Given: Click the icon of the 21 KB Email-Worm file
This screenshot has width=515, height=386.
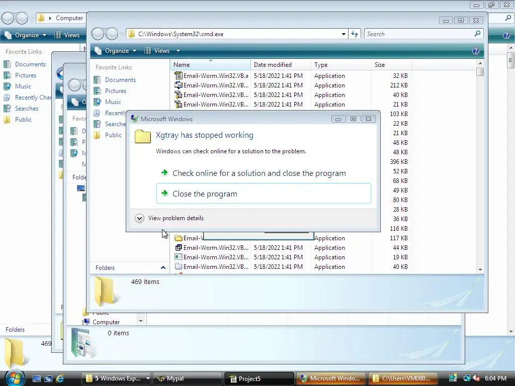Looking at the screenshot, I should click(x=179, y=104).
